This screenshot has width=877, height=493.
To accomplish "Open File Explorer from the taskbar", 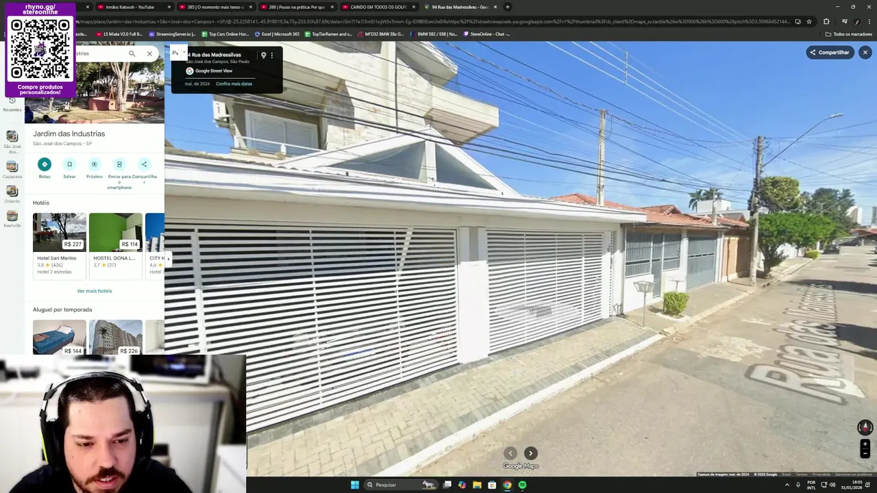I will [x=477, y=485].
